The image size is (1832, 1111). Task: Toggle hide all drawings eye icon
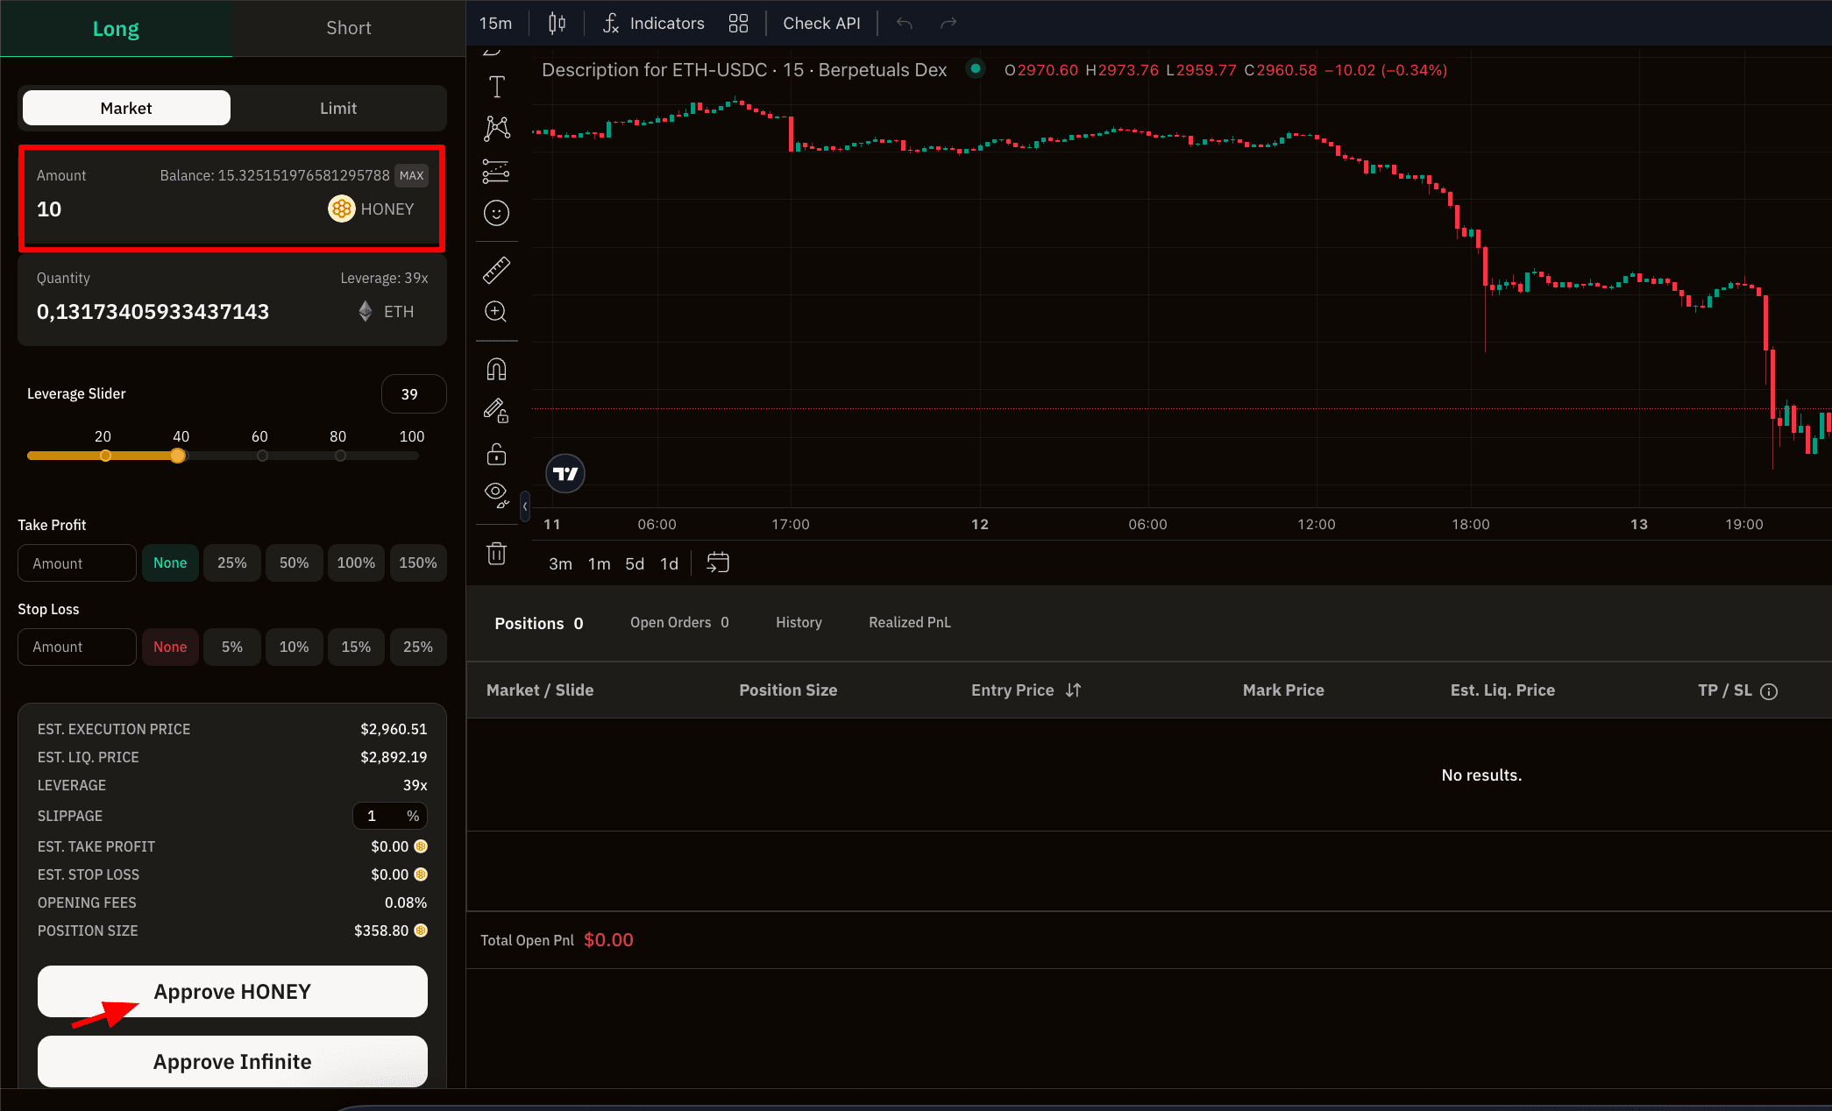(496, 494)
